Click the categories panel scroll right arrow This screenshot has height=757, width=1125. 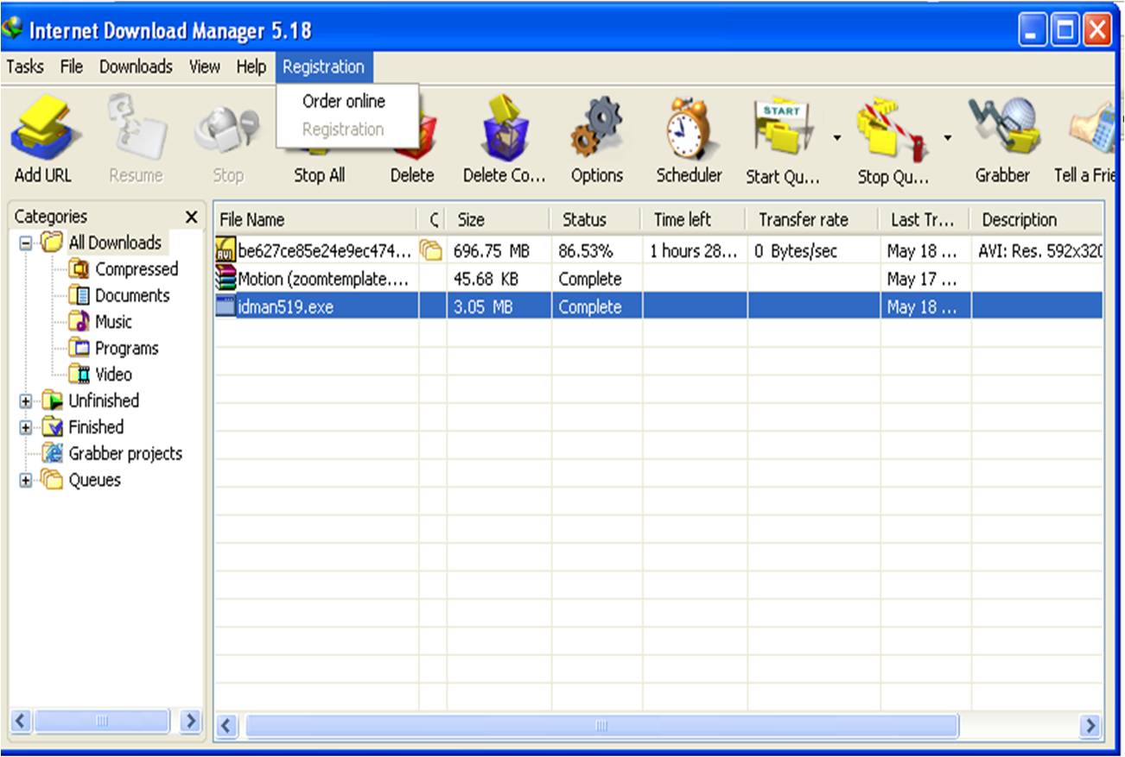click(x=190, y=721)
